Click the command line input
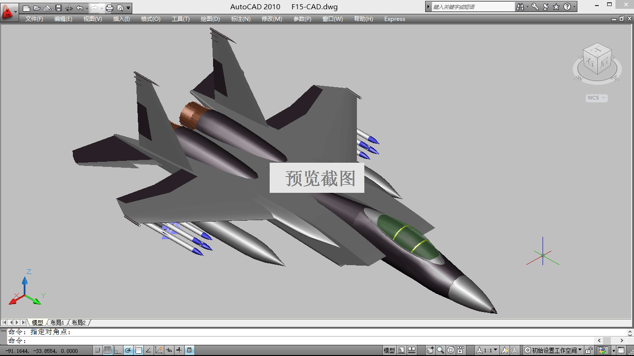 coord(302,341)
